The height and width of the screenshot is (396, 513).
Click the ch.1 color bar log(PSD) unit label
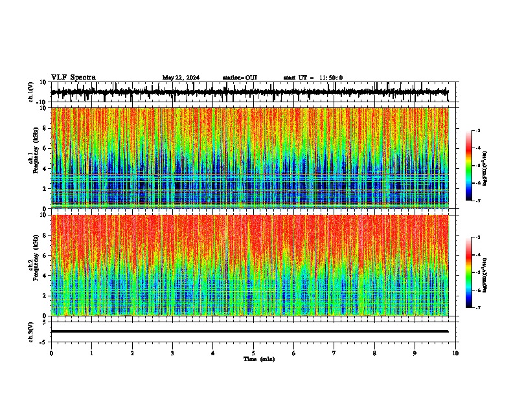[x=485, y=169]
